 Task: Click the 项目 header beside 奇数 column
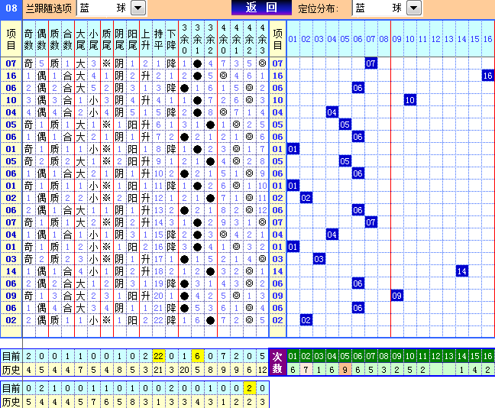tap(11, 39)
